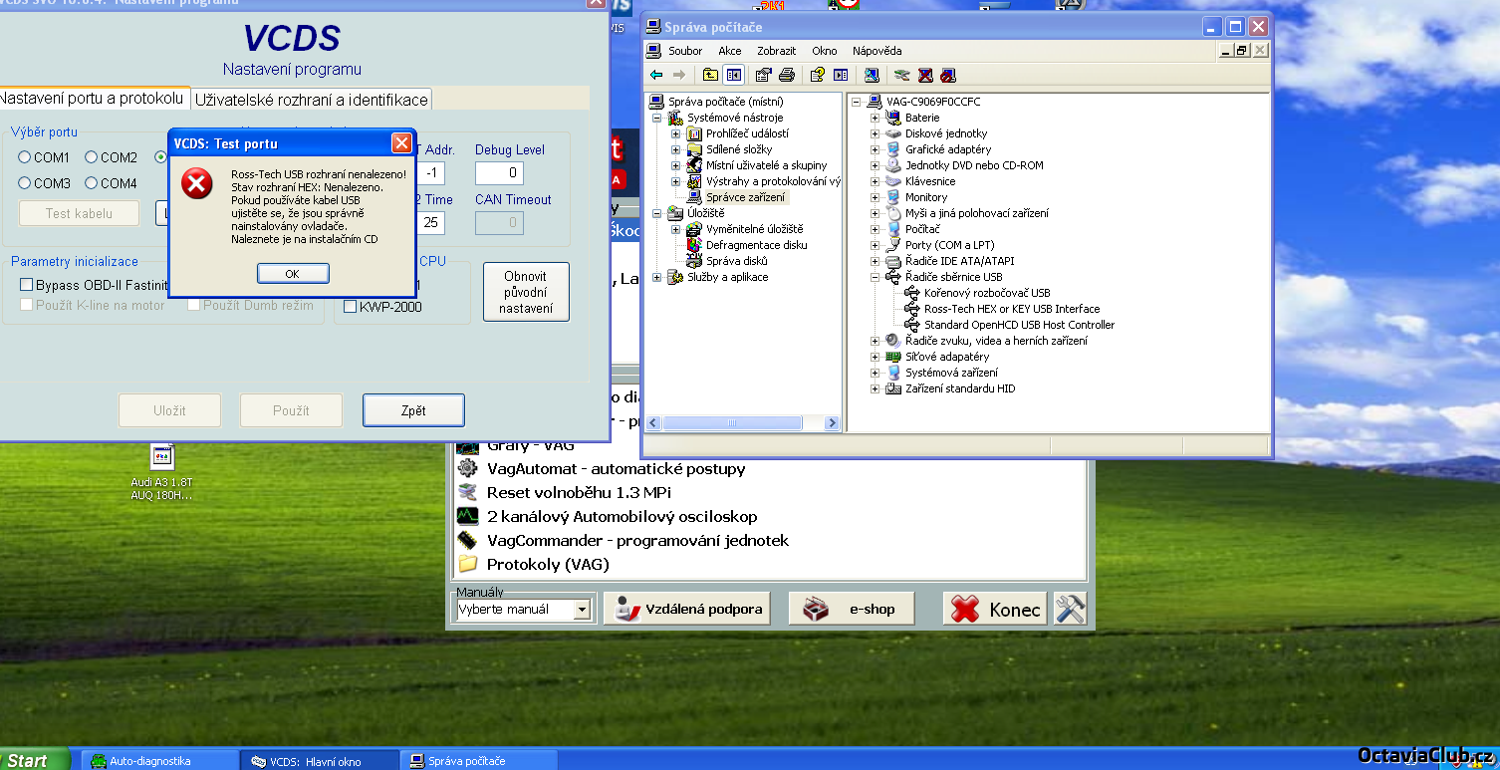Click the help icon with question mark
The height and width of the screenshot is (770, 1500).
[x=817, y=75]
